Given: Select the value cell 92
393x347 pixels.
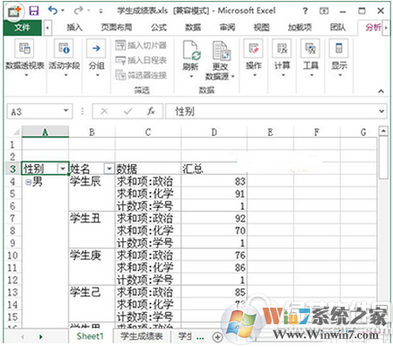Looking at the screenshot, I should (214, 219).
